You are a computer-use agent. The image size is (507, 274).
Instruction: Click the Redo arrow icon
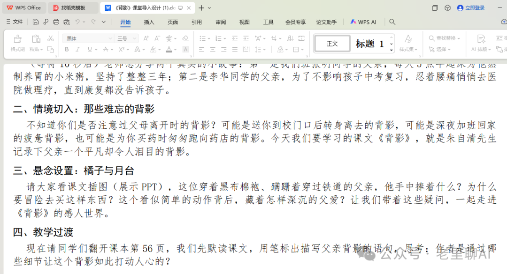93,22
